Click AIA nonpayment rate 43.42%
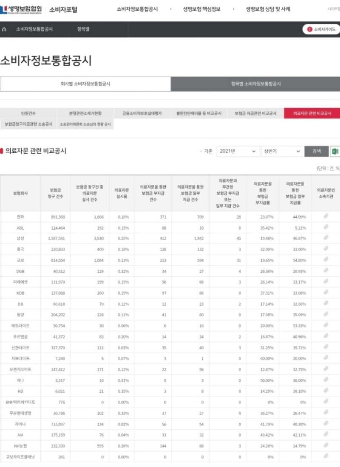 267,435
